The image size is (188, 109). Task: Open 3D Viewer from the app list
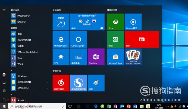coord(30,76)
